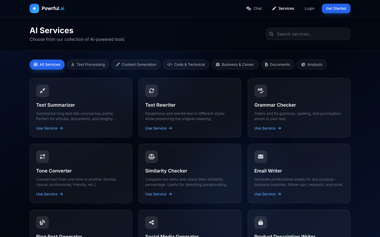Click the Social Media Generator share icon

(x=151, y=223)
